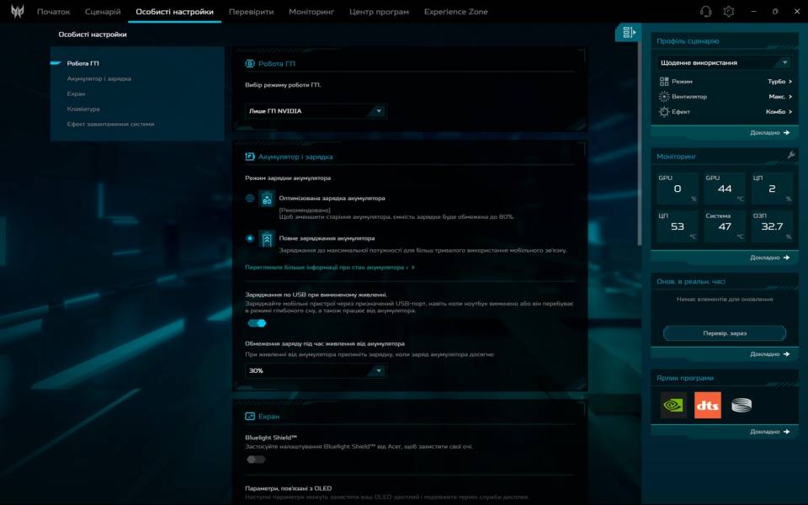
Task: Click the Вентилятор fan icon
Action: tap(664, 96)
